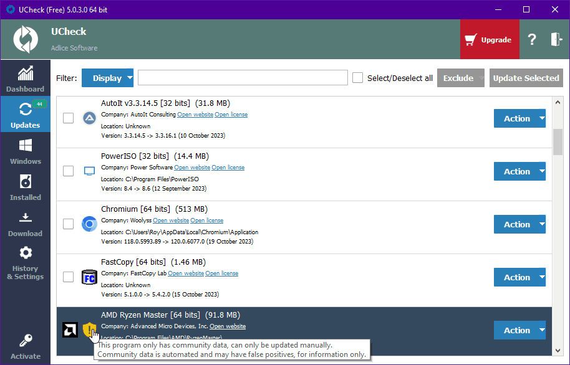
Task: Click the Upgrade menu button
Action: click(x=489, y=39)
